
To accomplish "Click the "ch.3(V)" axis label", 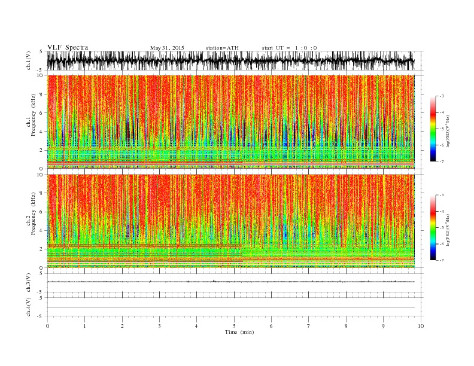I will (x=29, y=283).
